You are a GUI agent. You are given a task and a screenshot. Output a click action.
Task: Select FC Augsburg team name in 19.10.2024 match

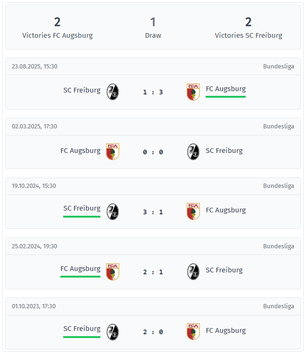click(x=225, y=210)
